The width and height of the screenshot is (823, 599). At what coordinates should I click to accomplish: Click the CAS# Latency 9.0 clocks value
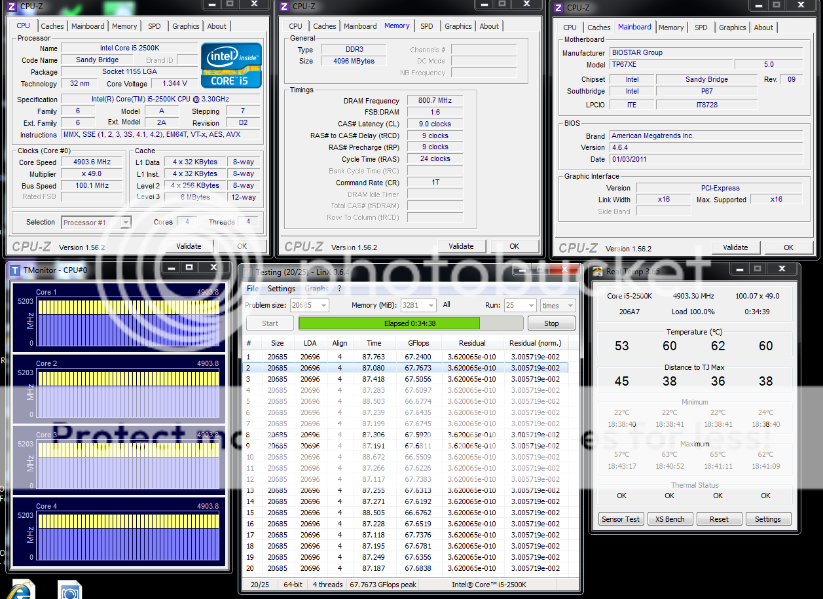(435, 124)
